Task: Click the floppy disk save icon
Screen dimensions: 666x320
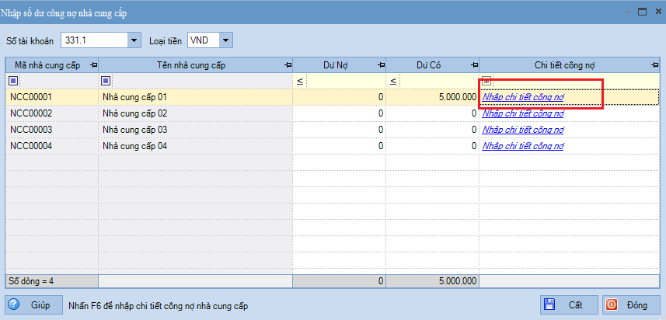Action: click(x=550, y=304)
